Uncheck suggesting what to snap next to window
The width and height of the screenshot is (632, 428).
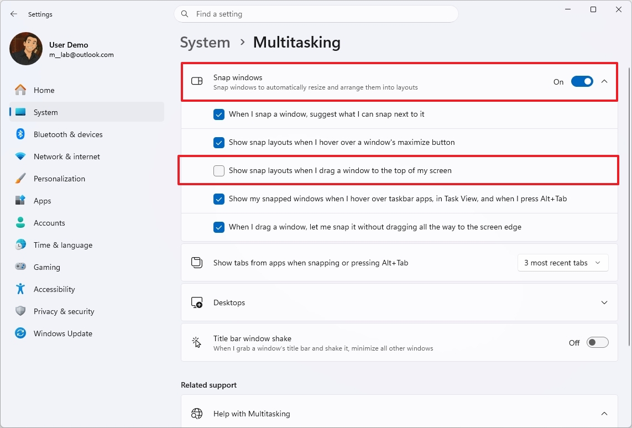(219, 114)
